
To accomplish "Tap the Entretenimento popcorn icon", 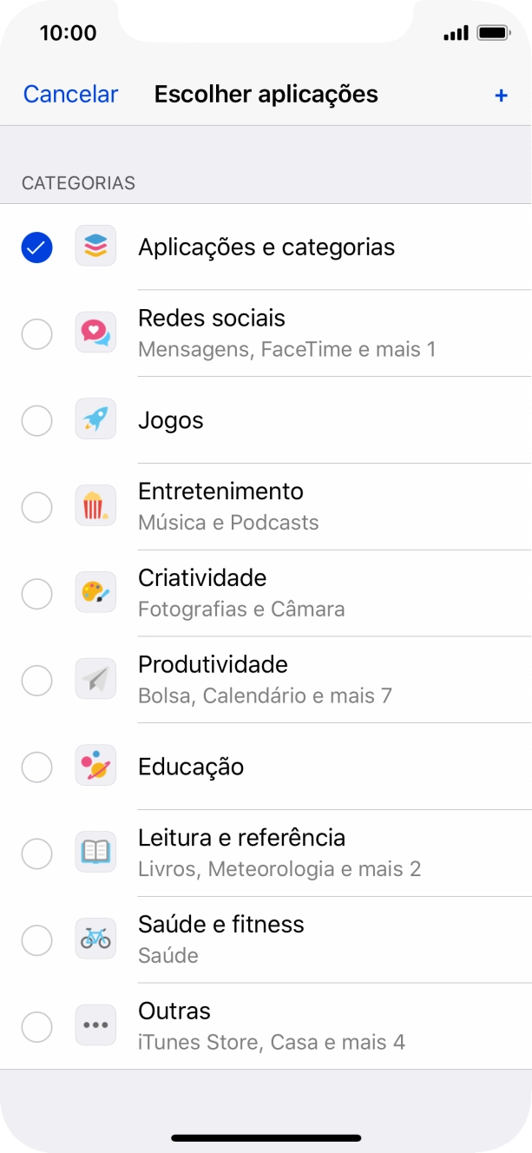I will [x=95, y=506].
